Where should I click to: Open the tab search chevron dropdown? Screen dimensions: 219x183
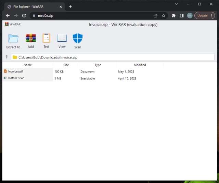(177, 4)
